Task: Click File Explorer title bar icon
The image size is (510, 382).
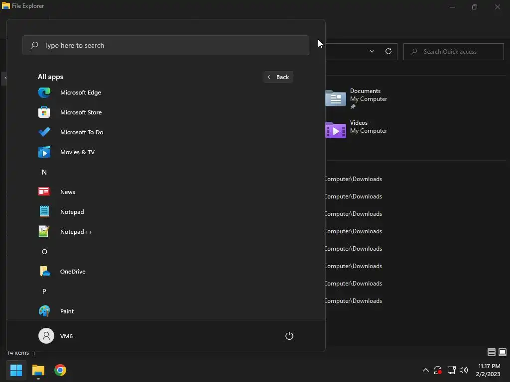Action: (6, 6)
